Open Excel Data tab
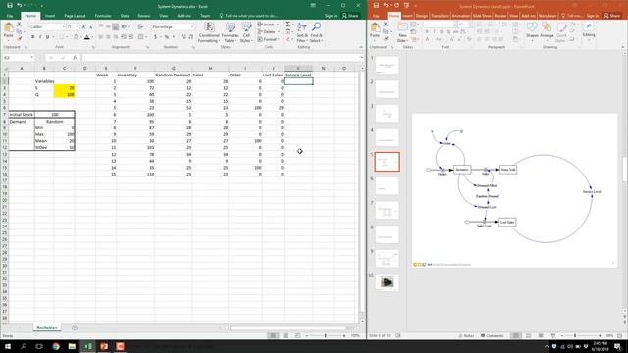 [125, 16]
